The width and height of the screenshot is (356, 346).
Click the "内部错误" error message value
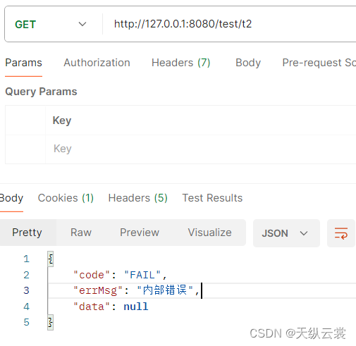pos(165,290)
